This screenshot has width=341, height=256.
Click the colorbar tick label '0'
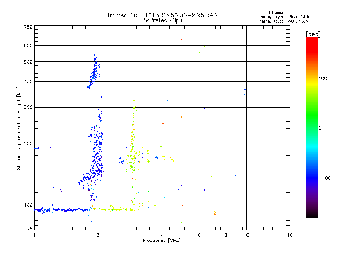click(319, 128)
